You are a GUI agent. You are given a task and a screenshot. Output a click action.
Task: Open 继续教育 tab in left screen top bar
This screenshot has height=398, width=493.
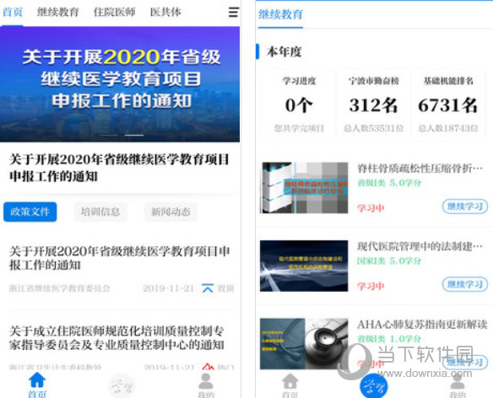tap(58, 12)
